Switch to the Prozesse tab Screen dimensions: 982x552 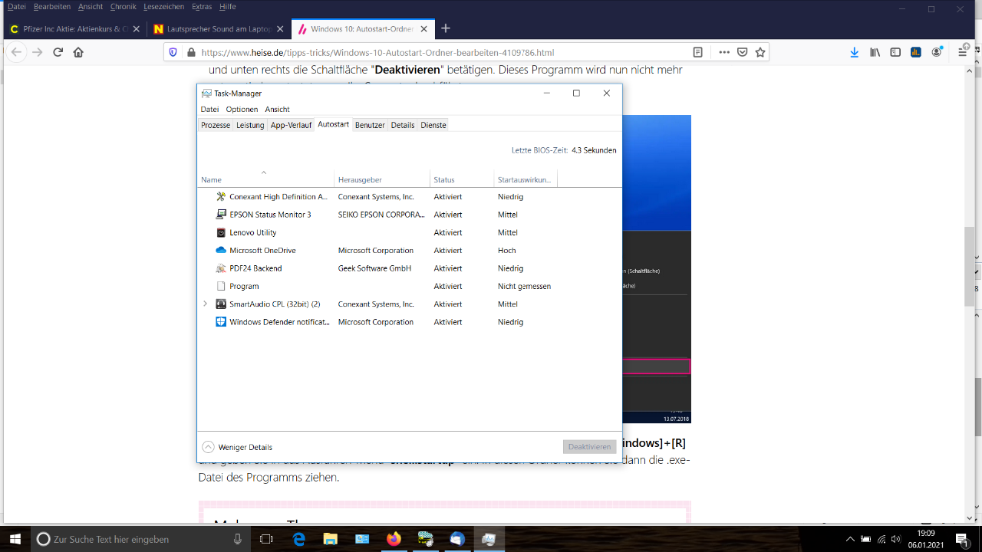[x=216, y=125]
